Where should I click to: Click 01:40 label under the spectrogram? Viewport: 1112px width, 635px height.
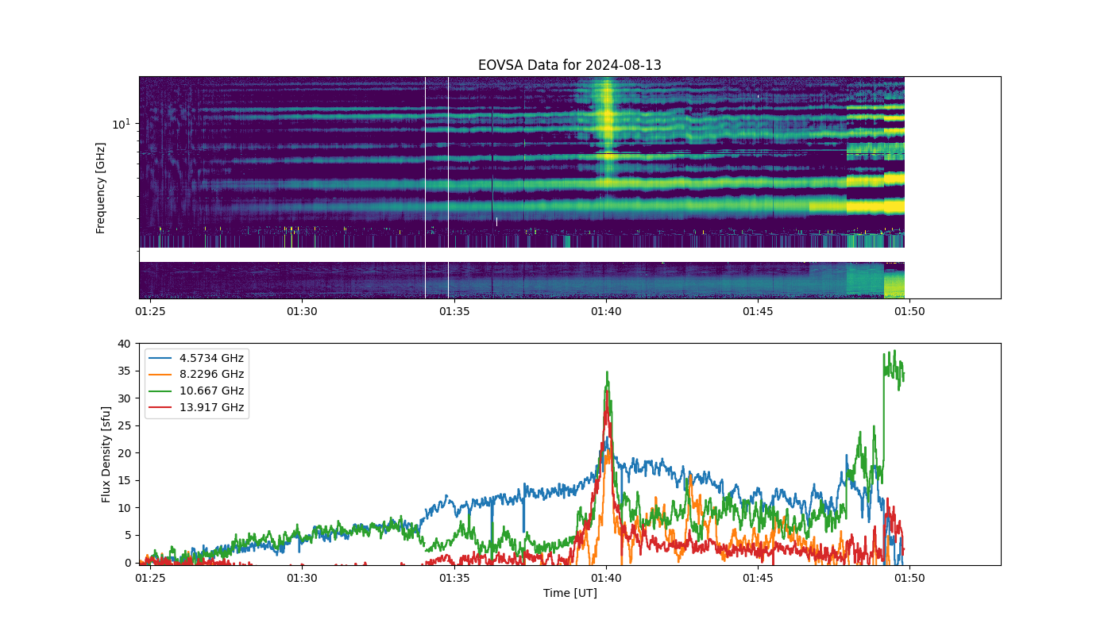coord(606,312)
